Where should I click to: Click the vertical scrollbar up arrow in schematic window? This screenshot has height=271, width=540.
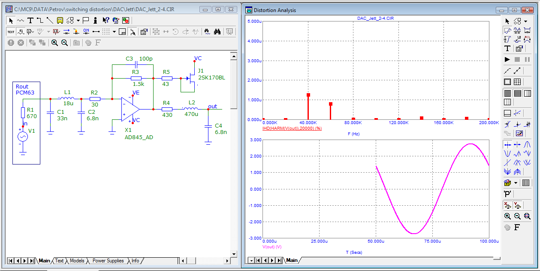[x=234, y=56]
